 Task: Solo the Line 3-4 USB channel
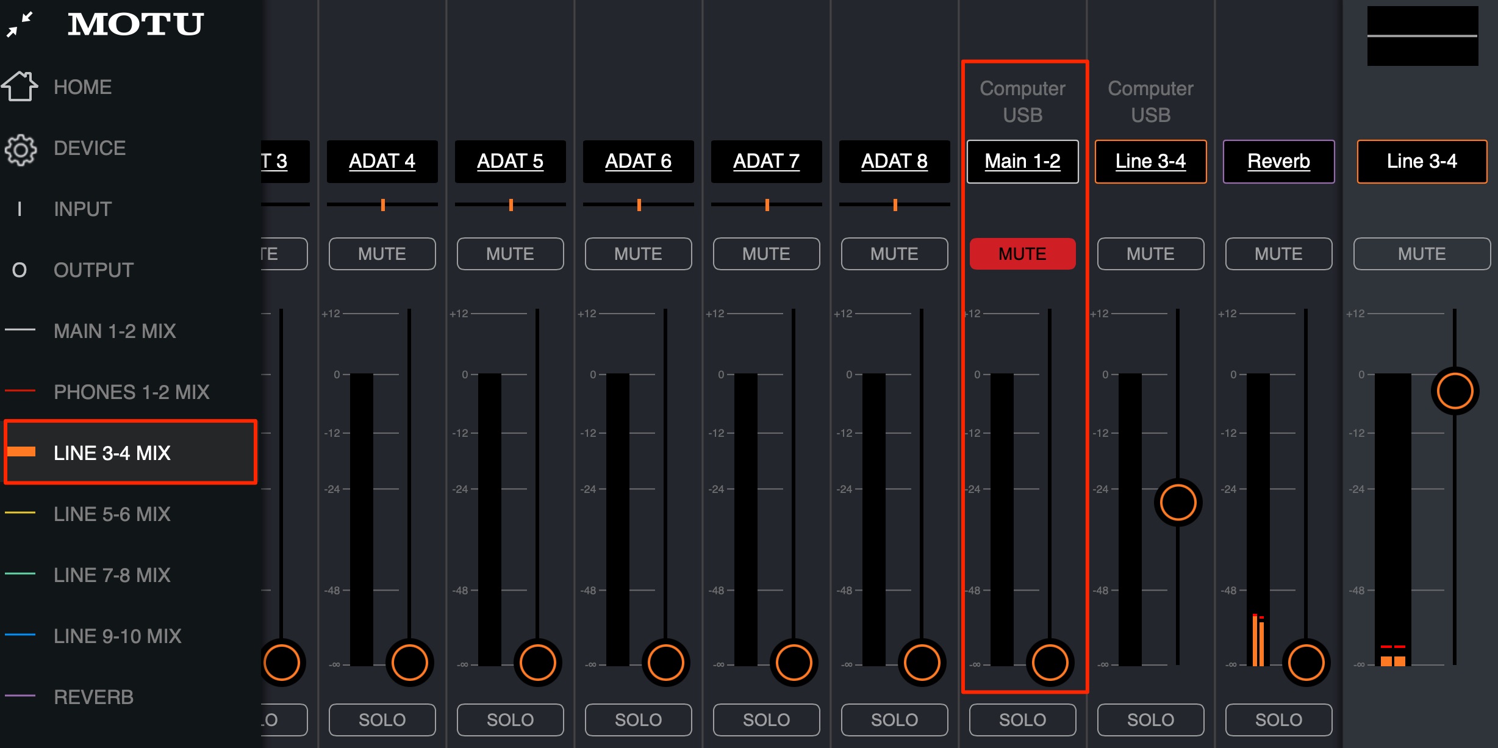[x=1150, y=720]
